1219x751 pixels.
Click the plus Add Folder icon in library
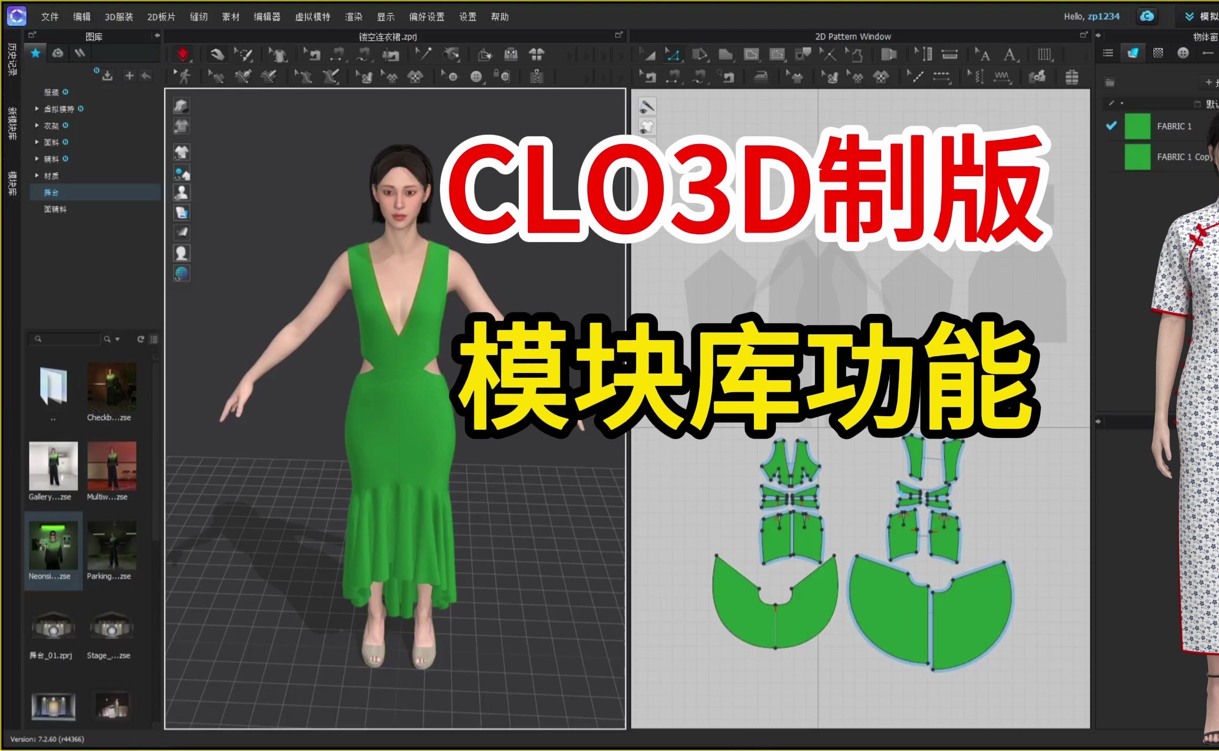(x=129, y=76)
